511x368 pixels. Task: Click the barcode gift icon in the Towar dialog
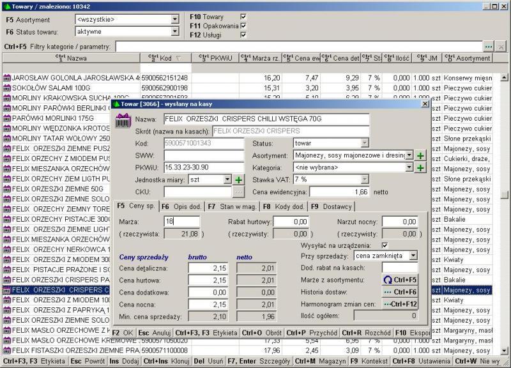tap(123, 121)
